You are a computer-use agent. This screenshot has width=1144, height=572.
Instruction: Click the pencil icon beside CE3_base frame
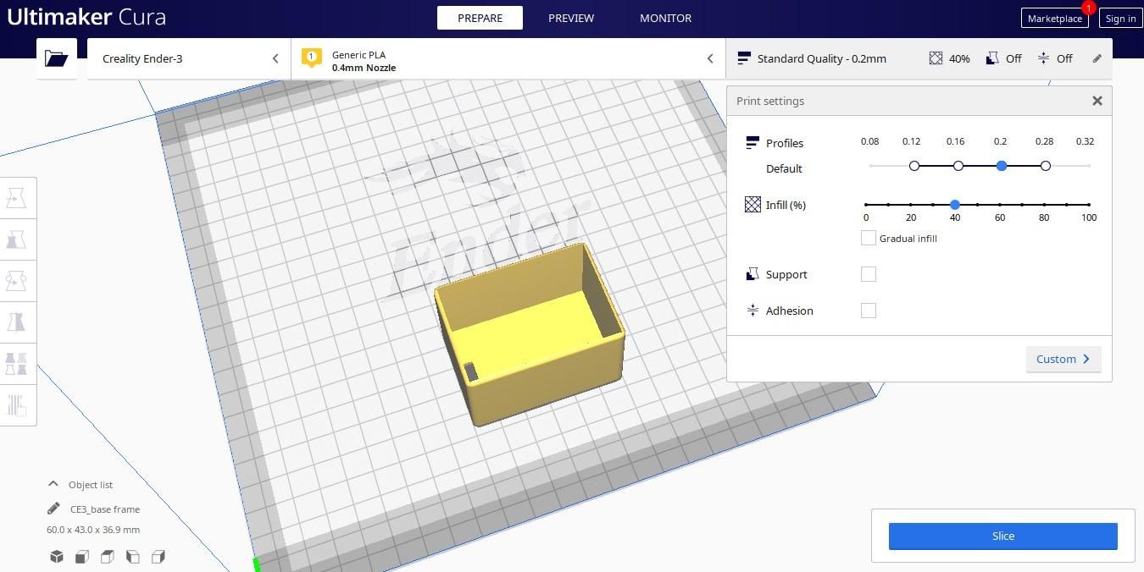point(53,509)
